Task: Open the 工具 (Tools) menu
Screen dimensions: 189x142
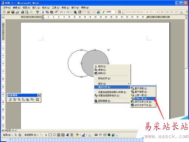Action: point(56,8)
